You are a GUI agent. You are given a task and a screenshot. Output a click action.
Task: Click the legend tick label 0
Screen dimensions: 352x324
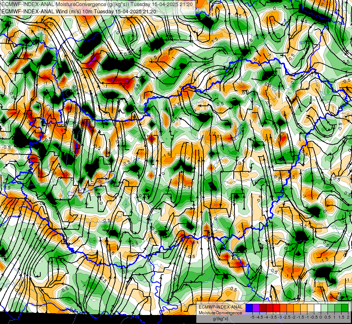point(321,317)
